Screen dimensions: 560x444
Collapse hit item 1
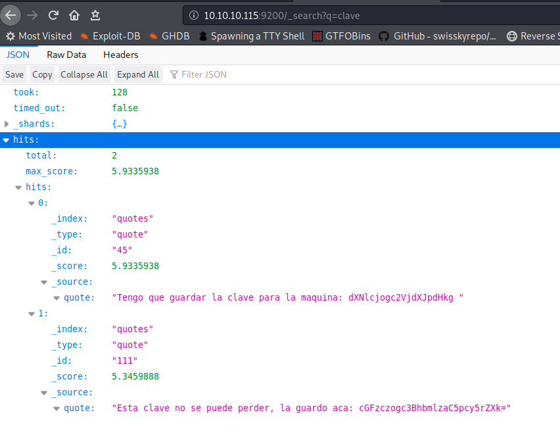[x=32, y=314]
